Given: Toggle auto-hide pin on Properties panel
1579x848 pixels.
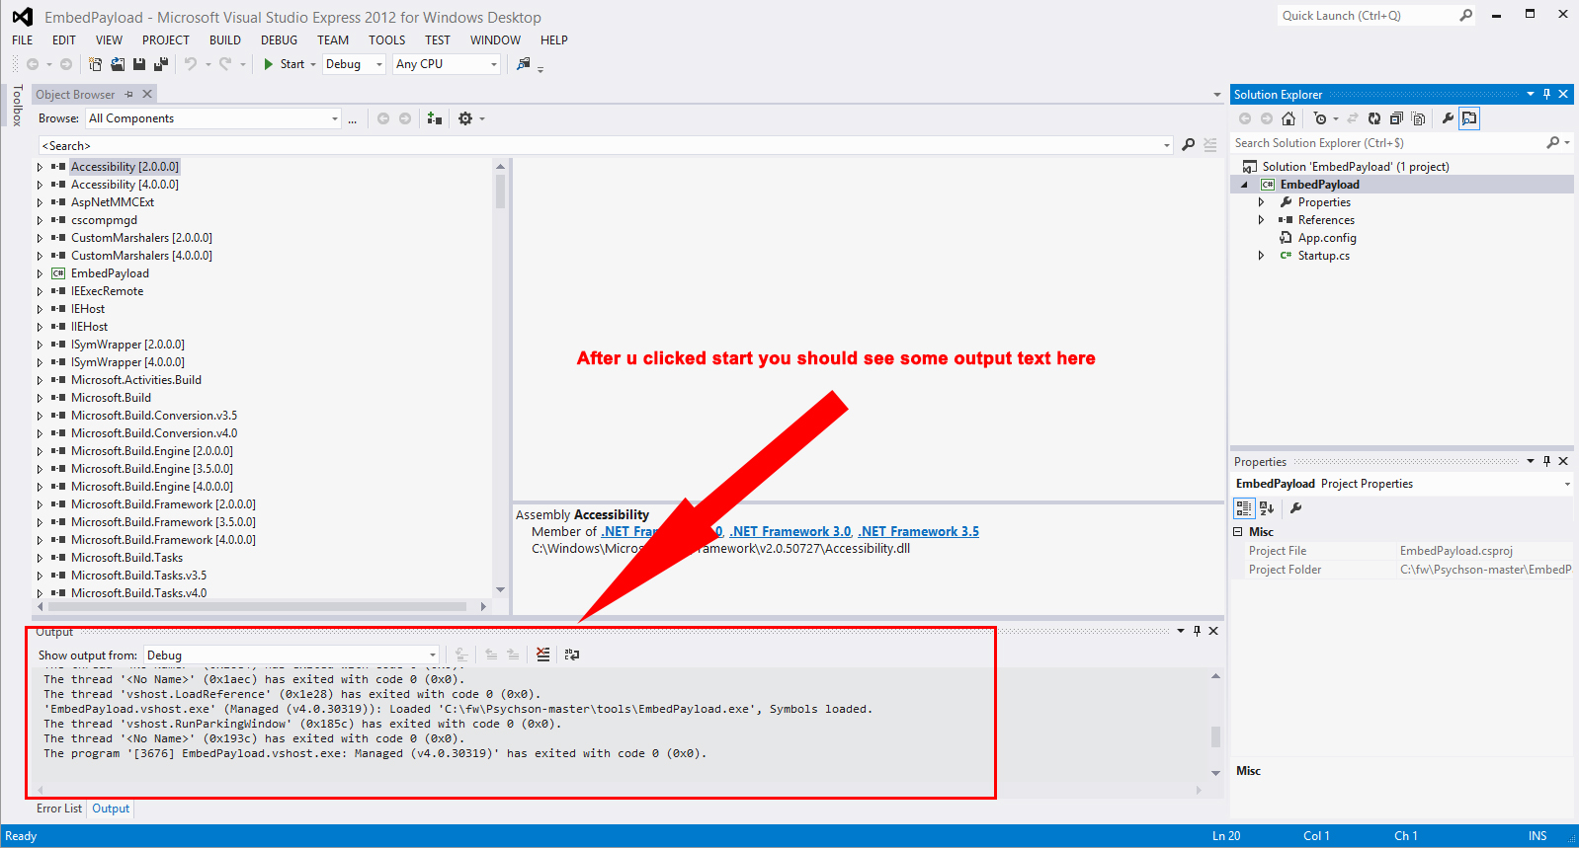Looking at the screenshot, I should pyautogui.click(x=1547, y=461).
